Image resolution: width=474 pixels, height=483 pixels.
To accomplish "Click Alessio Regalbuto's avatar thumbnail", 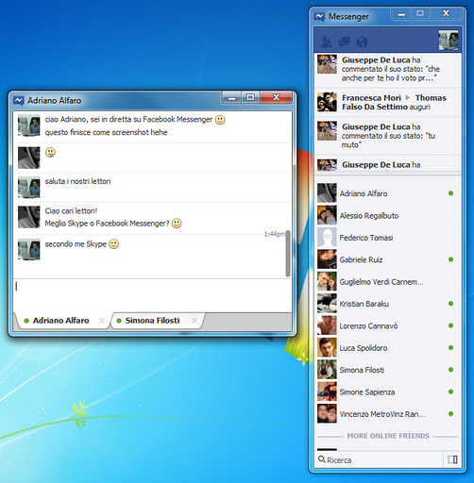I will pos(327,215).
